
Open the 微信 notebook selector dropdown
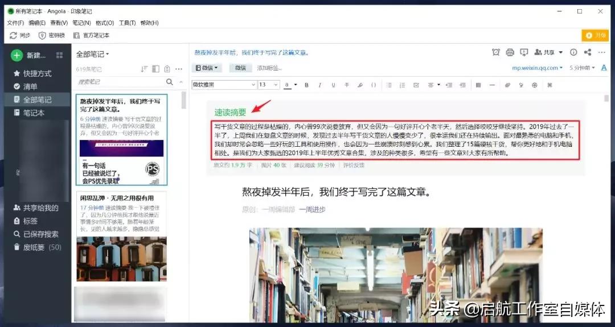pos(207,68)
